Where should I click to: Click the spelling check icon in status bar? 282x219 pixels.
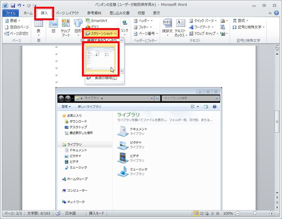pos(58,213)
